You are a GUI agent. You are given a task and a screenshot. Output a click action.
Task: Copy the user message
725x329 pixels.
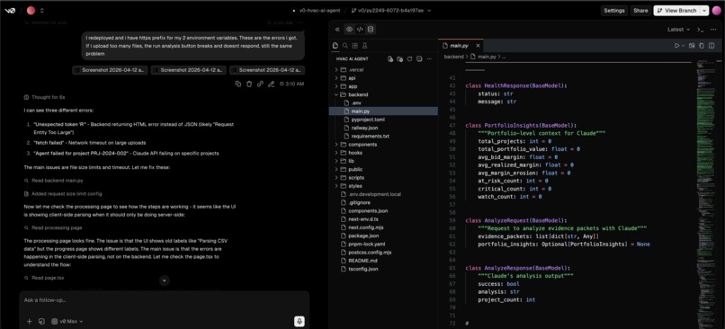pos(238,84)
